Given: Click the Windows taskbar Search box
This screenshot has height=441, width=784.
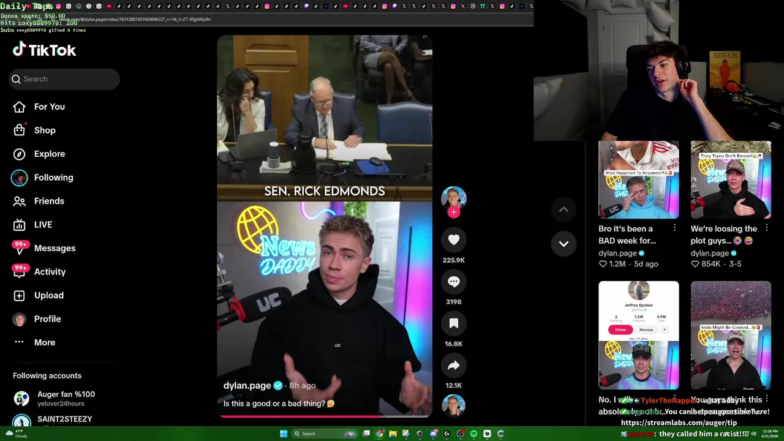Looking at the screenshot, I should tap(325, 434).
